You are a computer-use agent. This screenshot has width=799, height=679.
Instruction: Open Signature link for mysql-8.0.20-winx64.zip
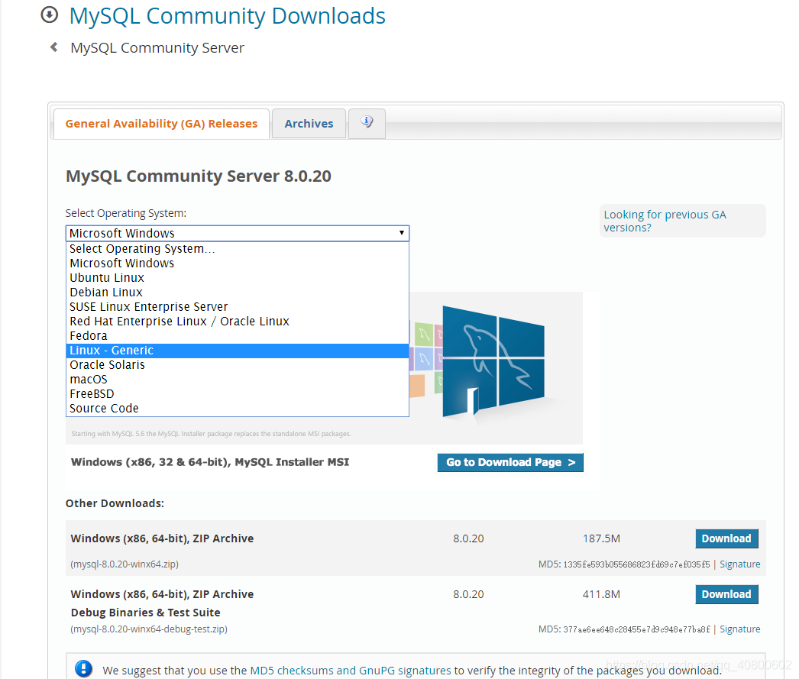[x=740, y=564]
